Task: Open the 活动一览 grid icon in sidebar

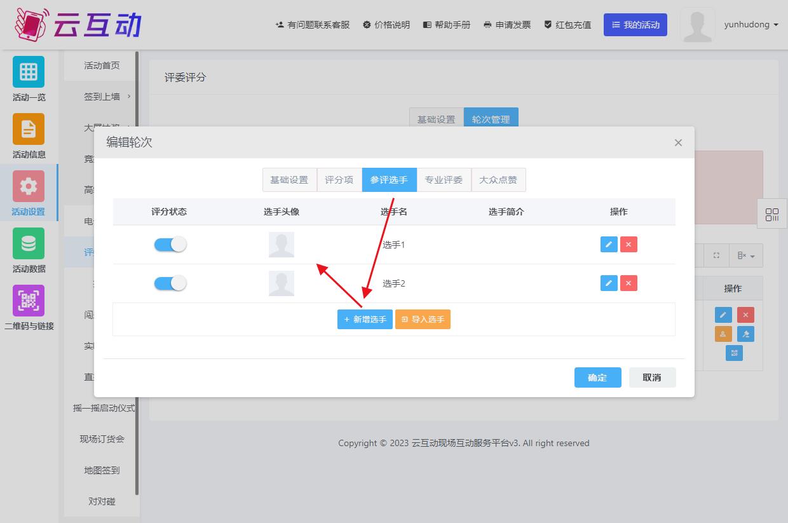Action: tap(29, 72)
